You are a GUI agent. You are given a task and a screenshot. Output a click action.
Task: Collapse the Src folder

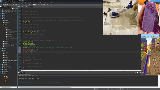(x=4, y=28)
